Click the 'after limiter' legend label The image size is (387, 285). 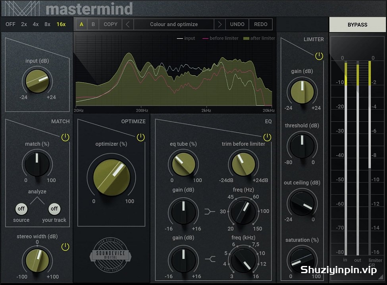pos(262,38)
